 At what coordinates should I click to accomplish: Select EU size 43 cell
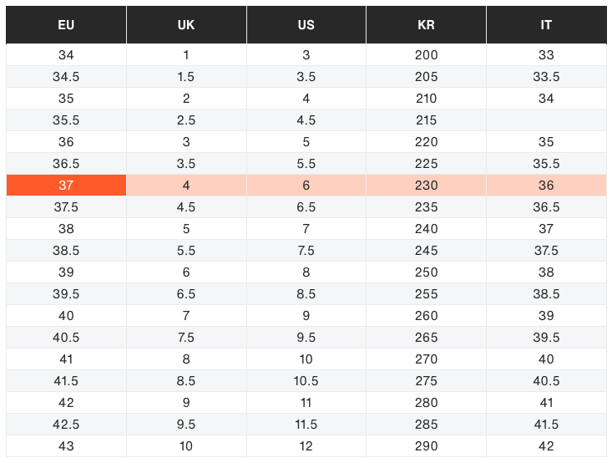click(66, 445)
